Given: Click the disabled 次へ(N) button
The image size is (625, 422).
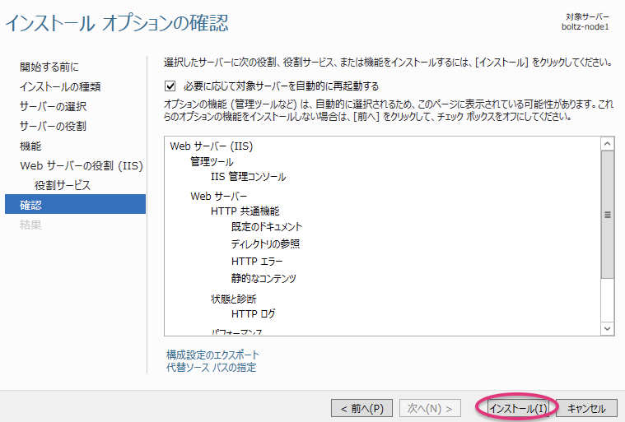Looking at the screenshot, I should click(x=430, y=409).
